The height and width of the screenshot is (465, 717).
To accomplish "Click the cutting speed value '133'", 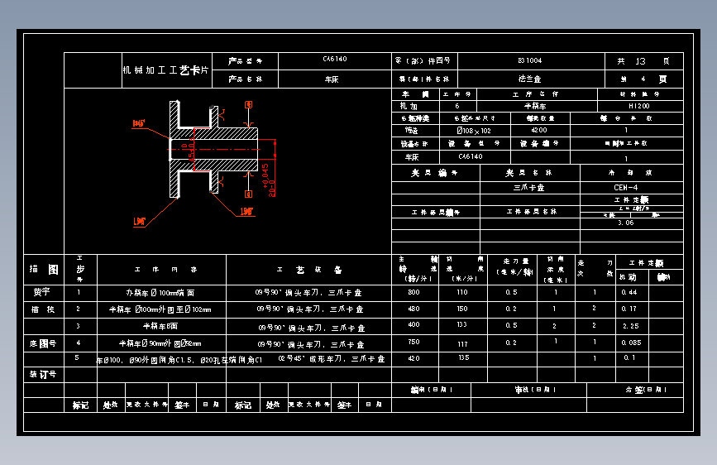I will (461, 324).
